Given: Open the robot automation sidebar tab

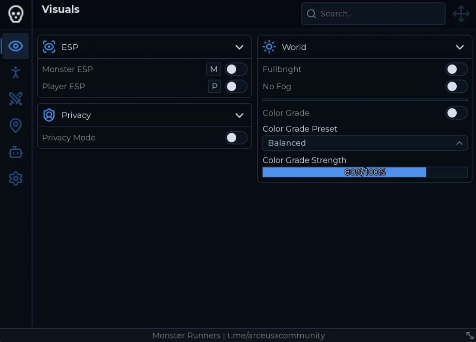Looking at the screenshot, I should tap(15, 152).
